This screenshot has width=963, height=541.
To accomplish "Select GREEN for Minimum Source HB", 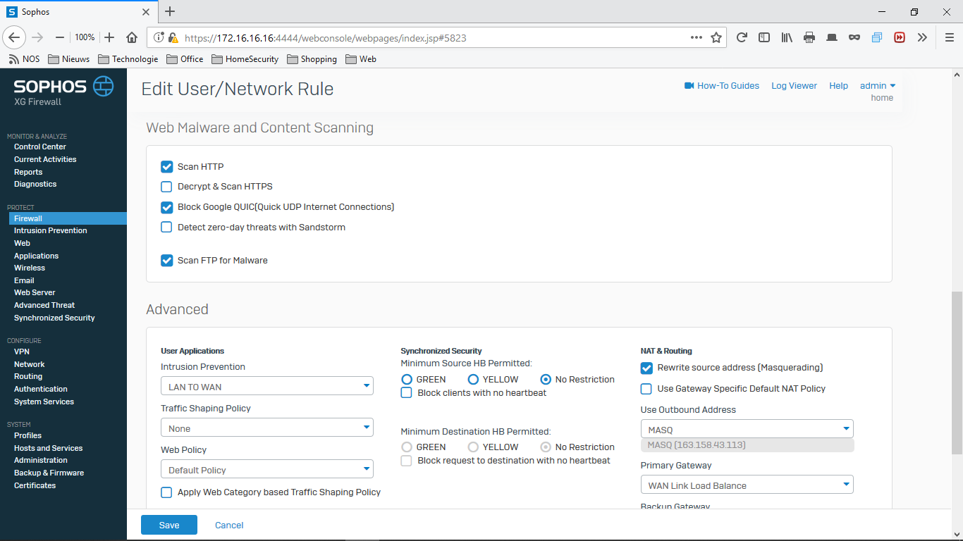I will pos(407,379).
